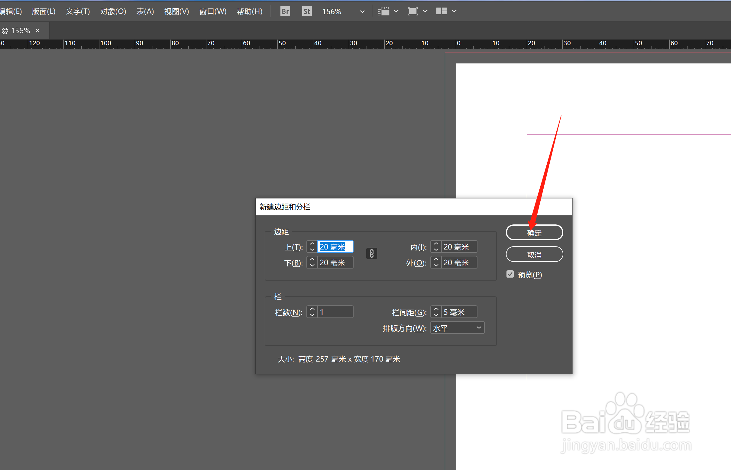Open the zoom level 156% dropdown
This screenshot has height=470, width=731.
click(362, 11)
